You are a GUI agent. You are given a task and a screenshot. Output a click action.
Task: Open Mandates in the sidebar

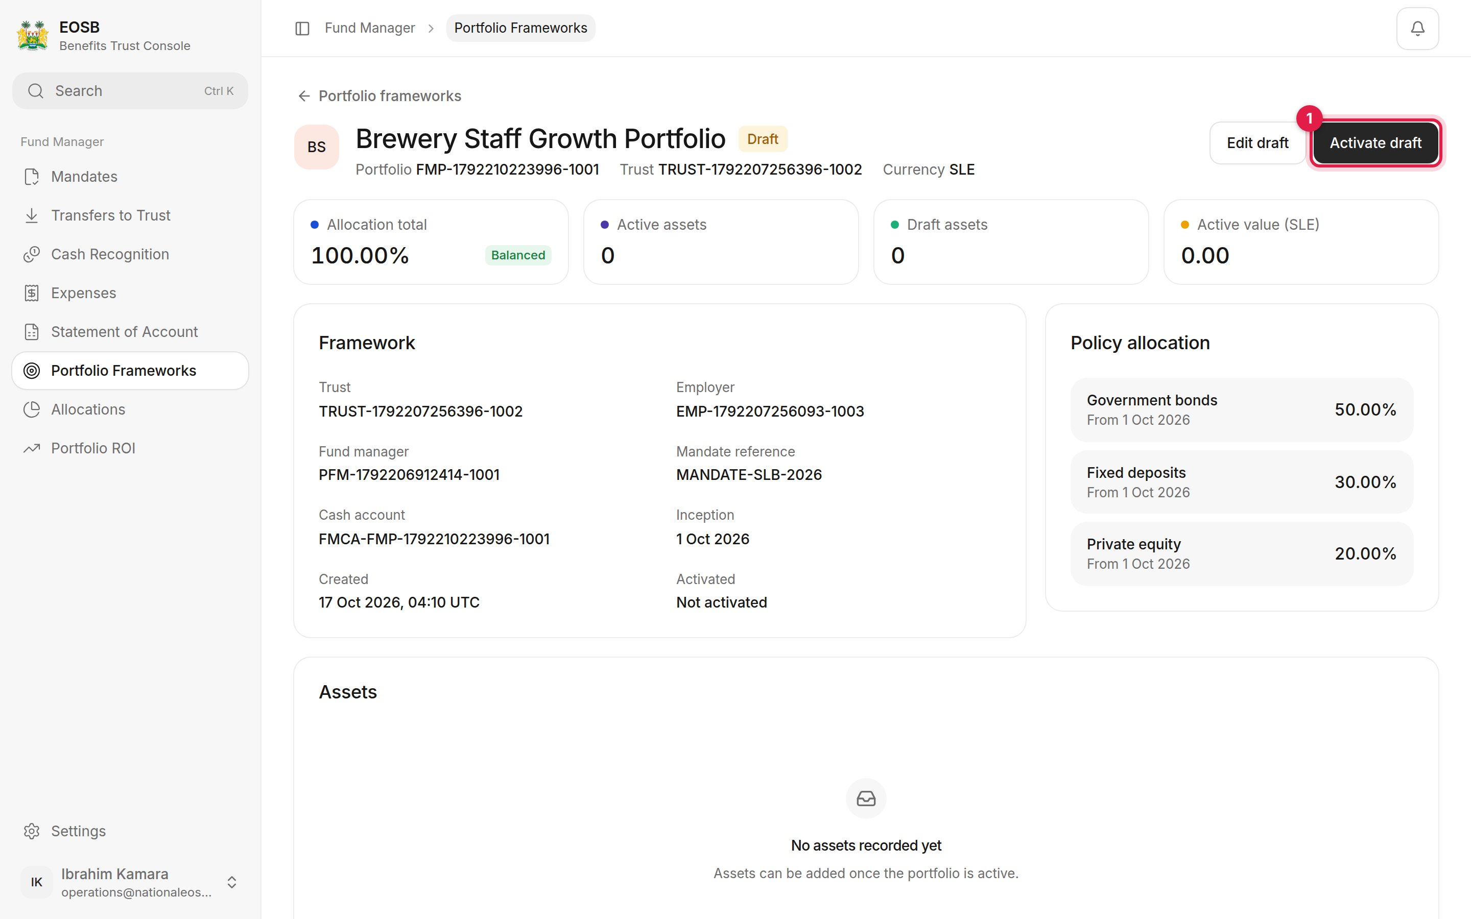tap(130, 177)
